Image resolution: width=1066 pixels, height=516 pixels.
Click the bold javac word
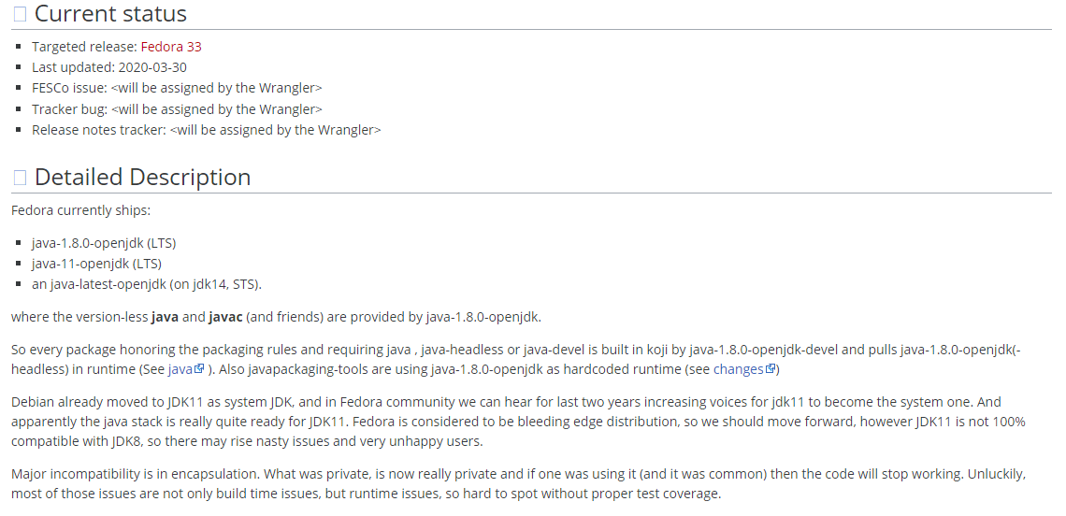click(x=225, y=317)
